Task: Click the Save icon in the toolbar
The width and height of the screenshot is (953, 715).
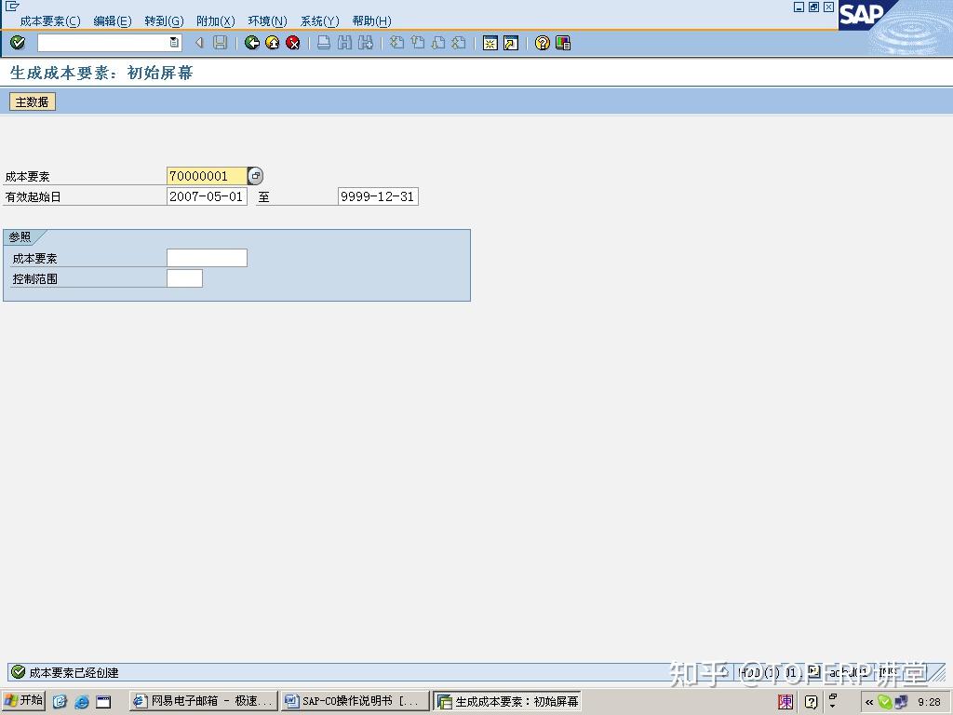Action: [220, 43]
